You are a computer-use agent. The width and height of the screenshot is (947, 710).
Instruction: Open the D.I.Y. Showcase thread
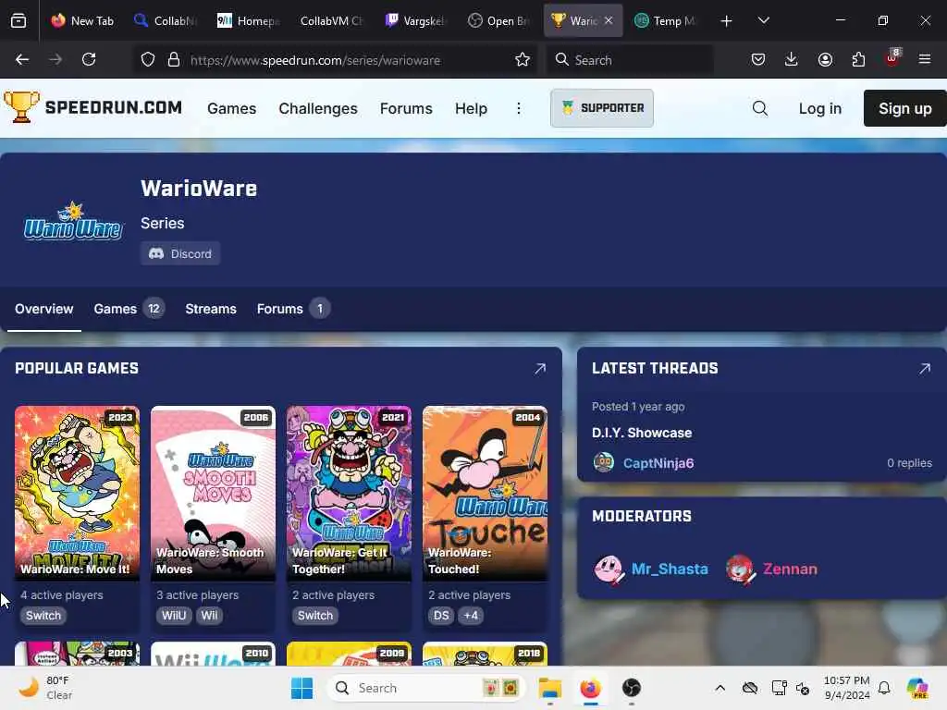(x=642, y=433)
